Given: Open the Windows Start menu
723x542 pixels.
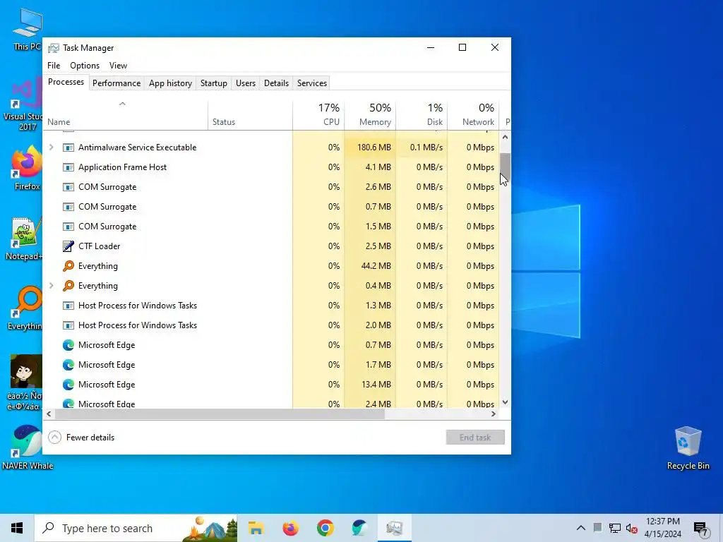Looking at the screenshot, I should [17, 528].
